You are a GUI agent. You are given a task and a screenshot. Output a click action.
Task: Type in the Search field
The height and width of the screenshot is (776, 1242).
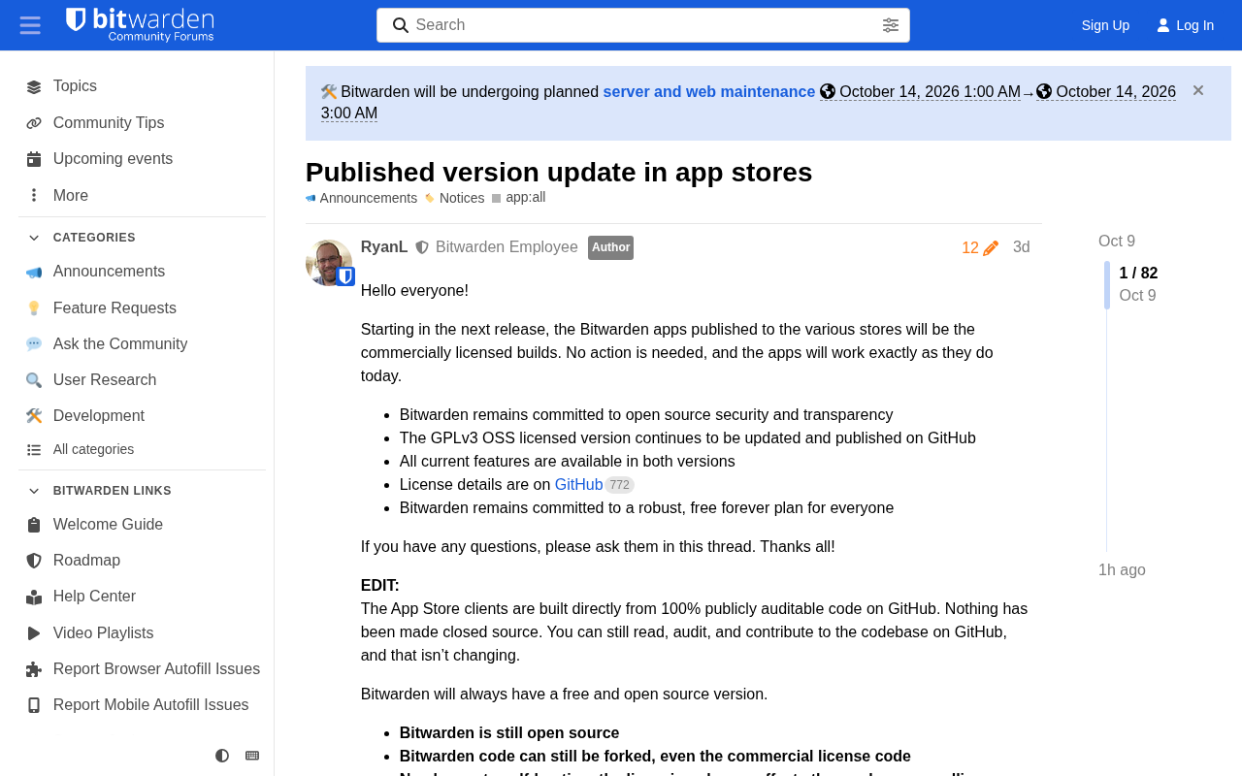pos(643,25)
